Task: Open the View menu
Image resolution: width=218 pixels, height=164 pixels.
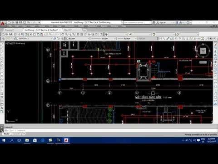Action: [x=25, y=26]
